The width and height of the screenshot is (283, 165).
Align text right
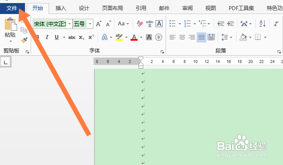click(x=192, y=37)
